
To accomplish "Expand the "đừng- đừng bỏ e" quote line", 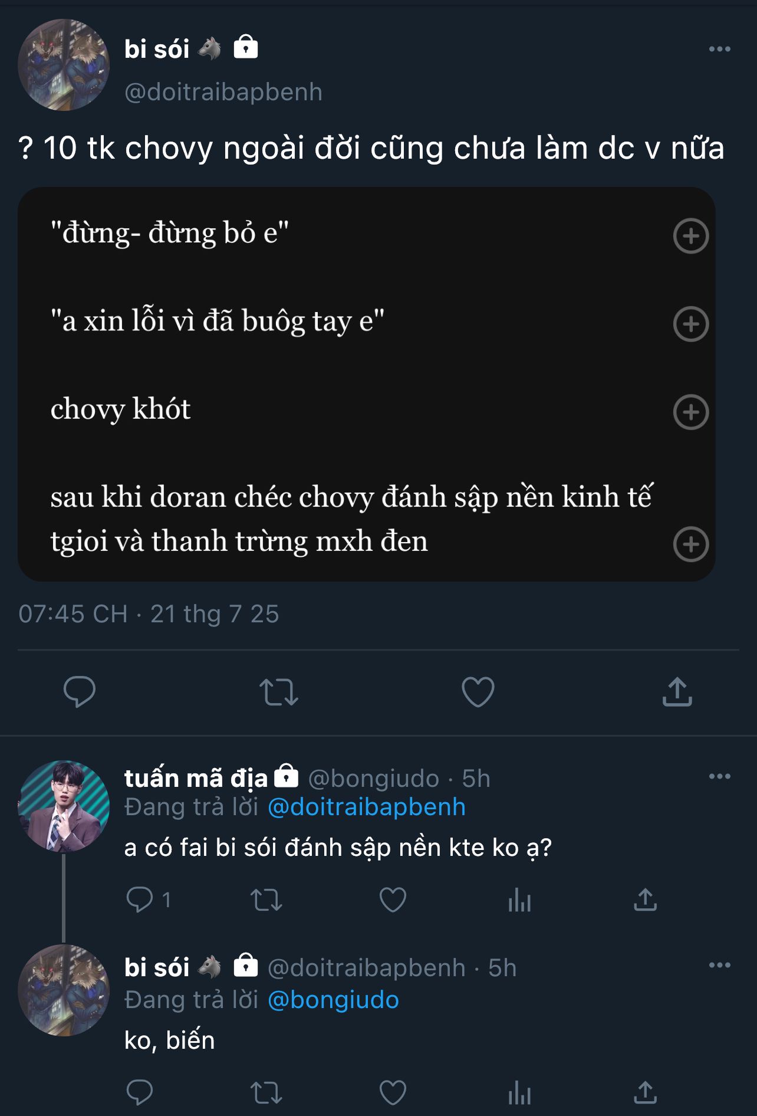I will [690, 236].
